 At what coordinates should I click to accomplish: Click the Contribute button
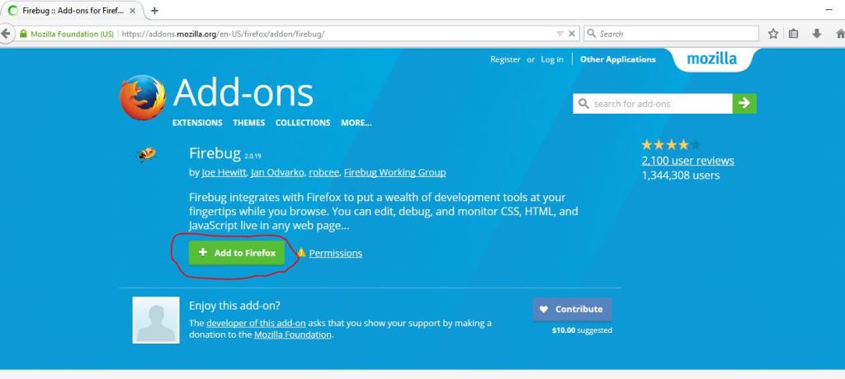573,309
